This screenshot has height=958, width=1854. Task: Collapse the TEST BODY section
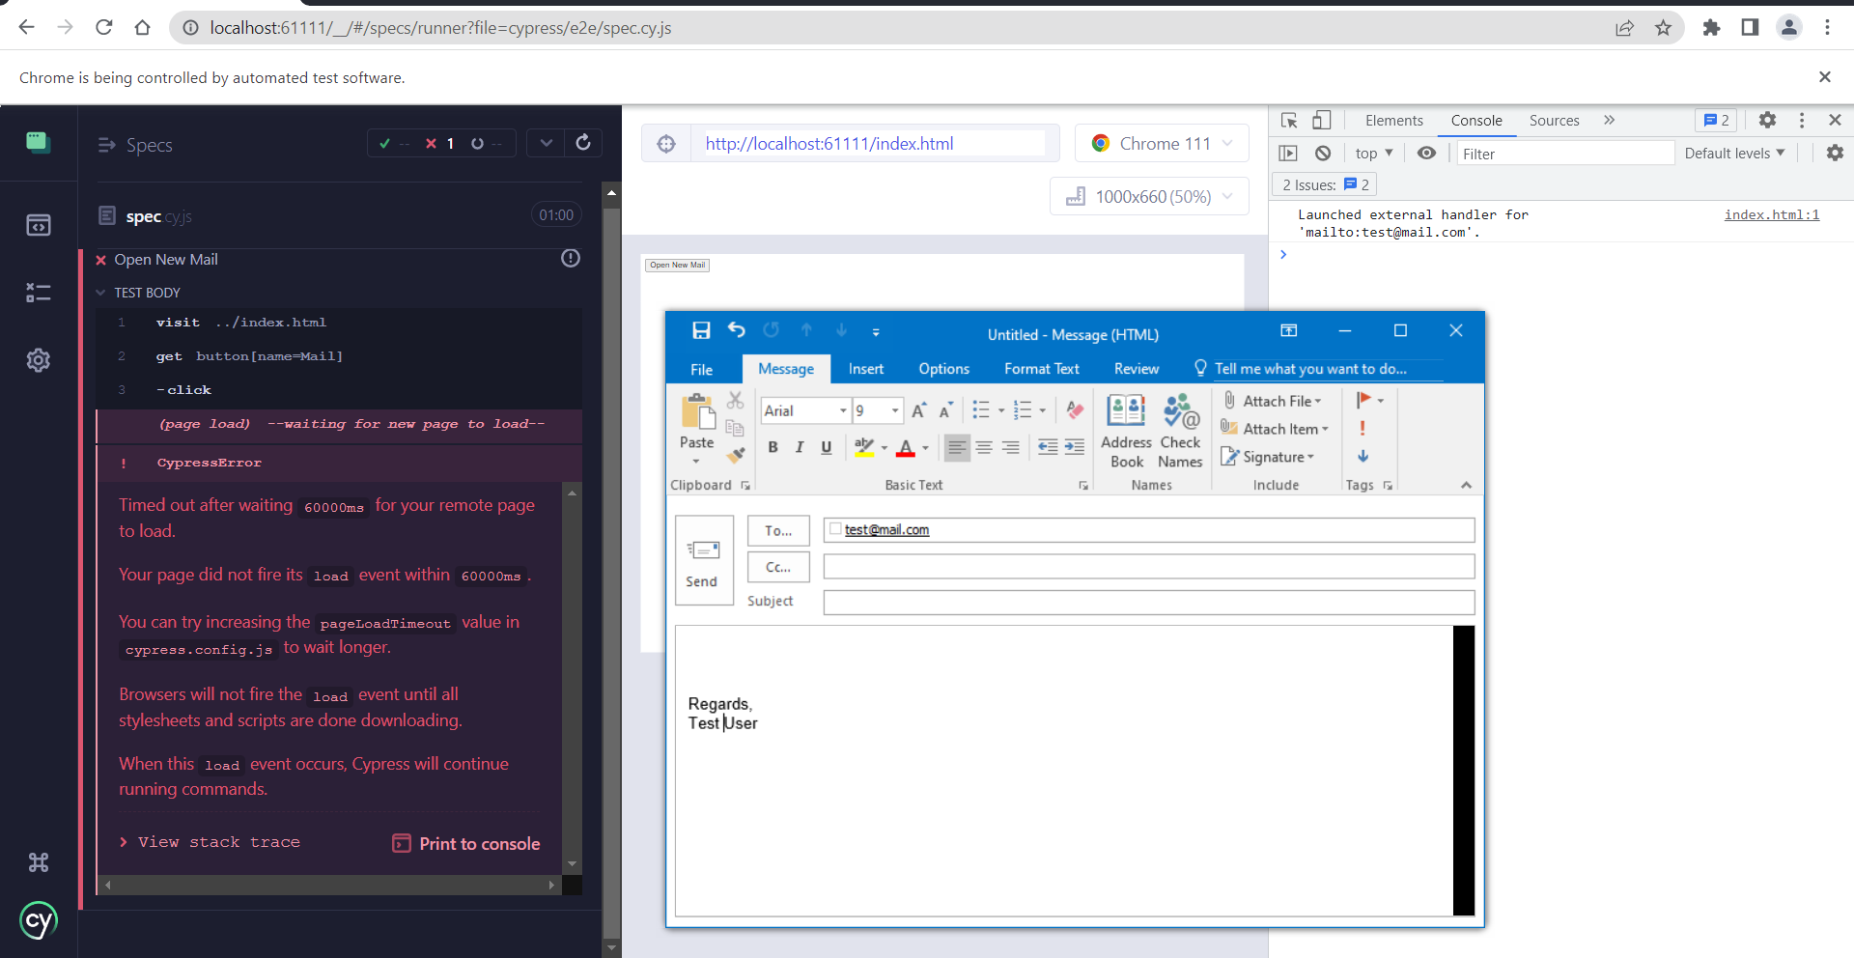point(100,293)
